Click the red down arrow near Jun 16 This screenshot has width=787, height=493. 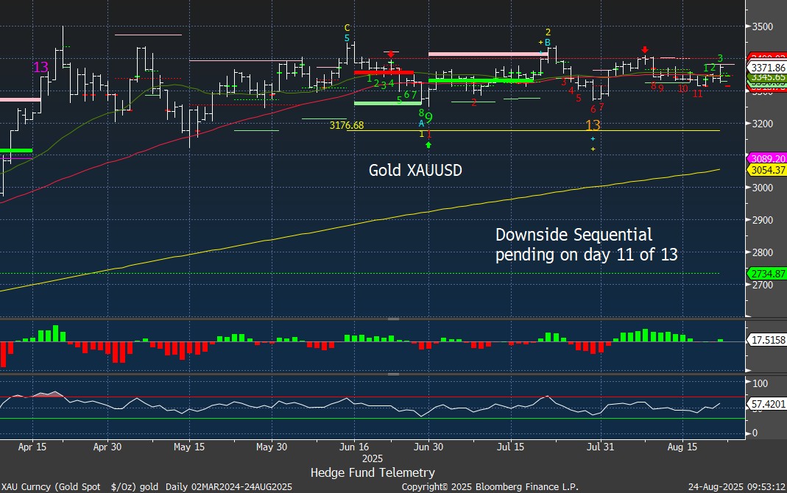[390, 54]
